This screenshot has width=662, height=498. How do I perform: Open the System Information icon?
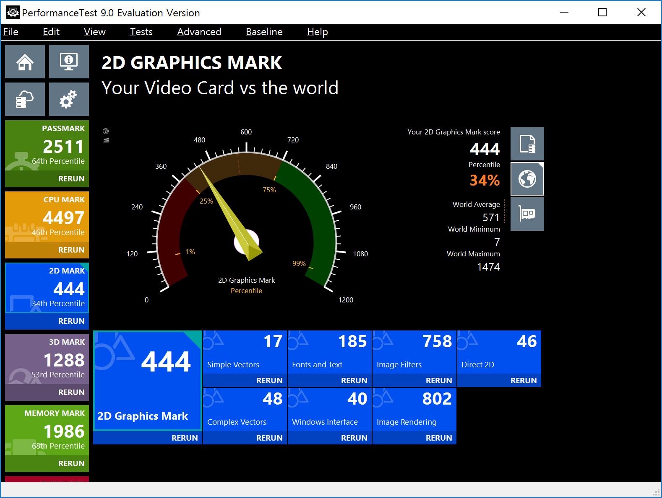pyautogui.click(x=69, y=62)
